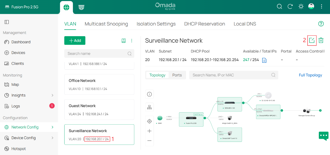Open the user account avatar menu
The image size is (330, 155).
(311, 7)
